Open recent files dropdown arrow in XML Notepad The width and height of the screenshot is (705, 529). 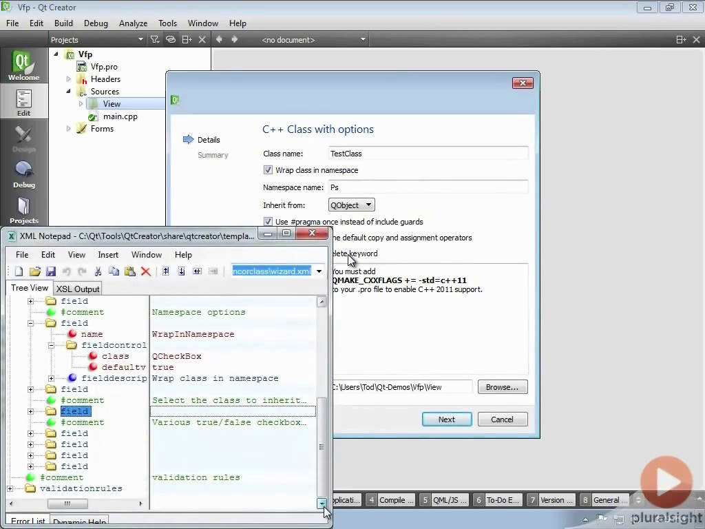pos(319,271)
